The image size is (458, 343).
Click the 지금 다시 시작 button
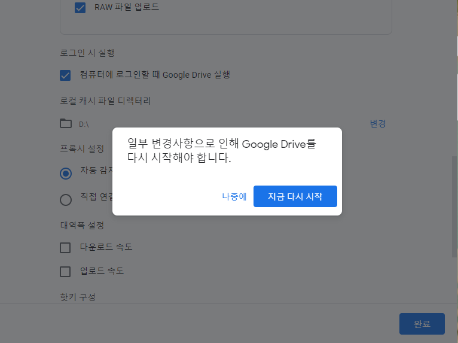click(295, 196)
